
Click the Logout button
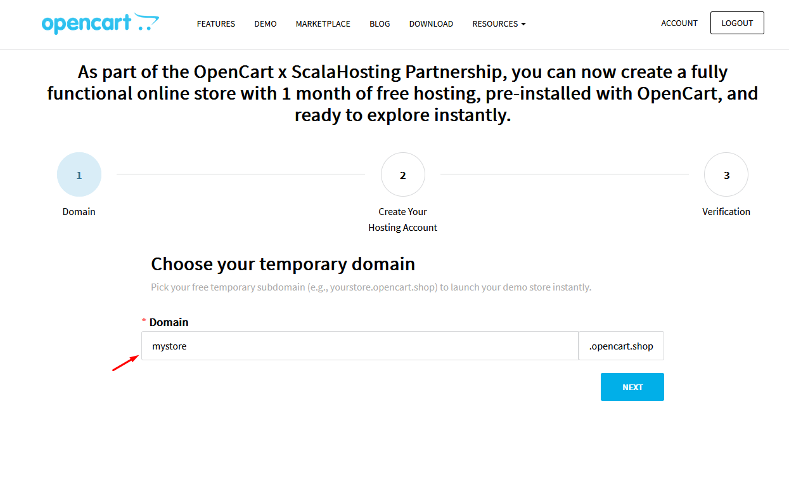click(737, 23)
